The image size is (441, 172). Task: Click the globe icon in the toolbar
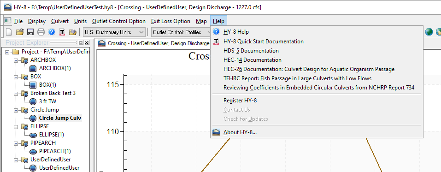pos(429,32)
